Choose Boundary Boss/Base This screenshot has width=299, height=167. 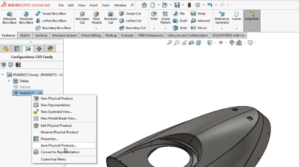[53, 28]
